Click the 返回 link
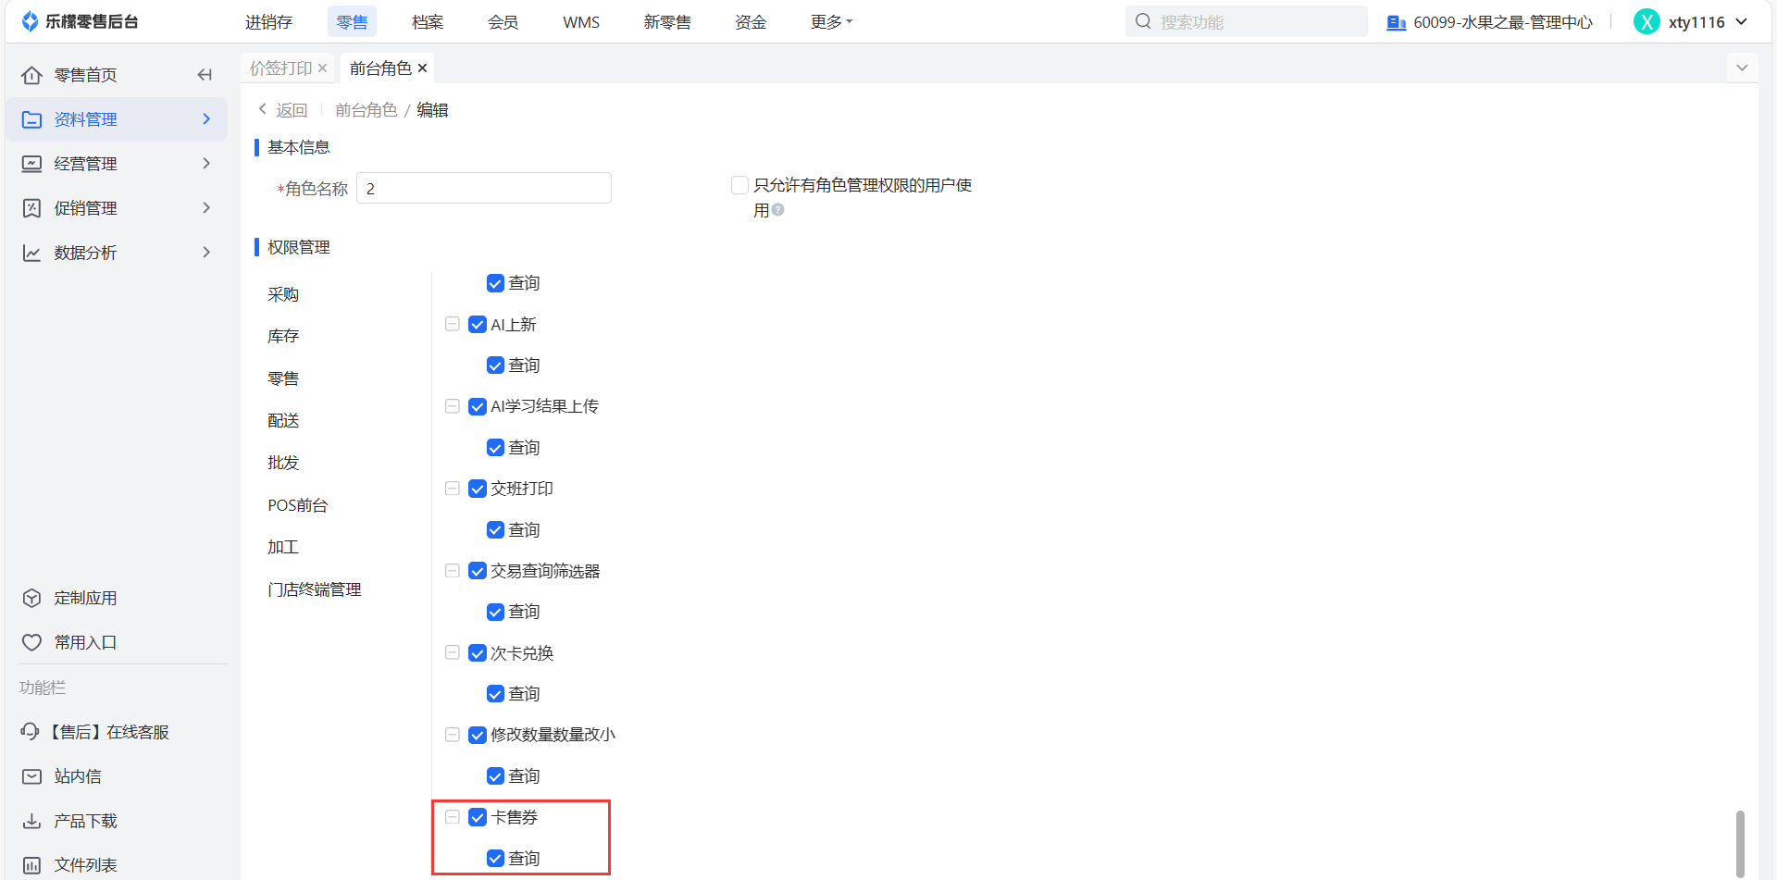The width and height of the screenshot is (1777, 880). click(292, 110)
